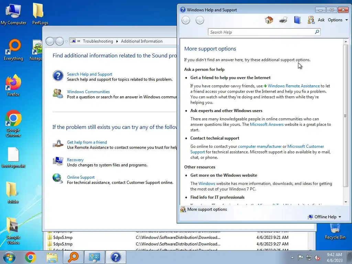This screenshot has height=264, width=352.
Task: Select Recycle Bin on desktop
Action: (335, 231)
